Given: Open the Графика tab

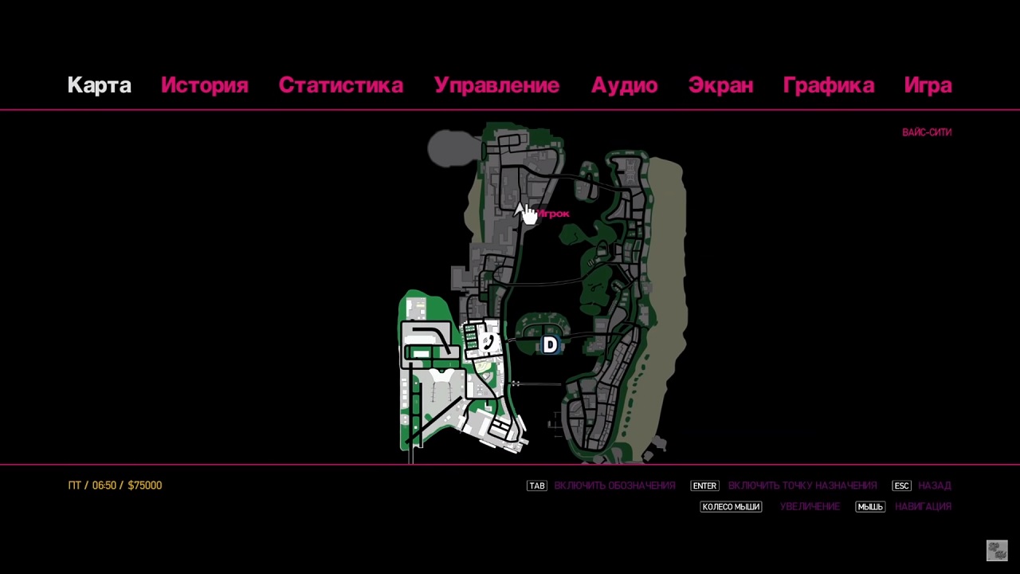Looking at the screenshot, I should 828,85.
